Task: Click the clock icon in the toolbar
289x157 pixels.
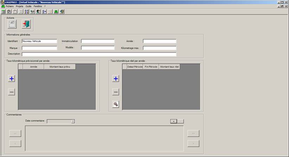Action: [x=14, y=12]
